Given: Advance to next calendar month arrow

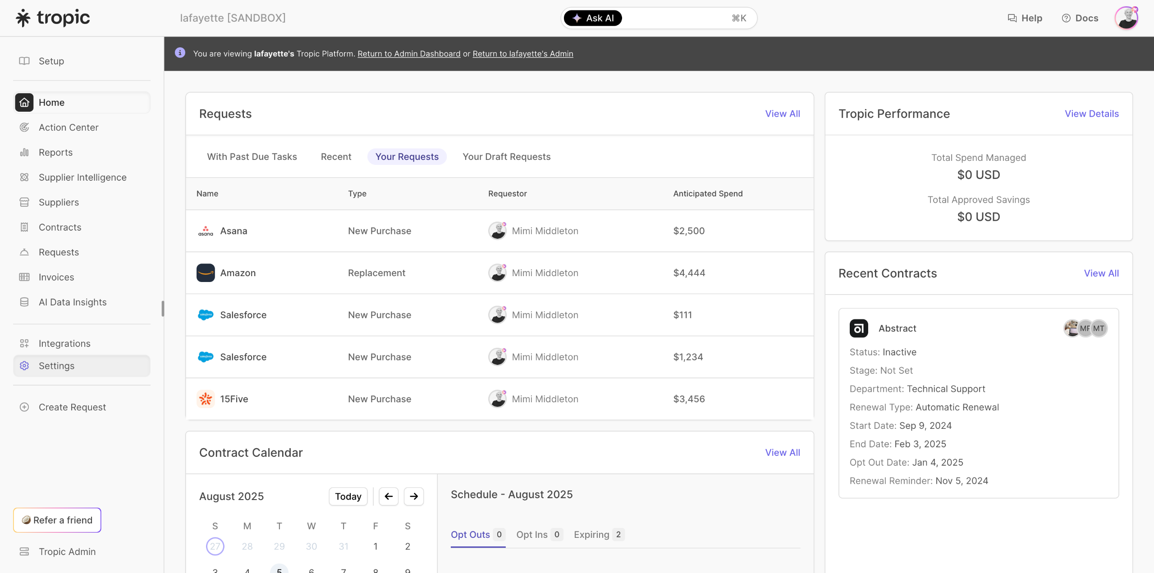Looking at the screenshot, I should pyautogui.click(x=414, y=496).
